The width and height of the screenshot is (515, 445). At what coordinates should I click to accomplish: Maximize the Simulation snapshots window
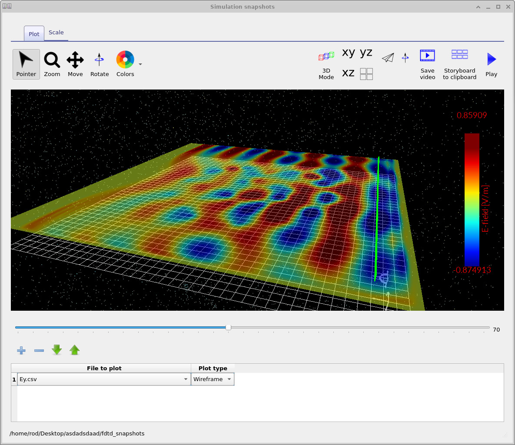498,7
